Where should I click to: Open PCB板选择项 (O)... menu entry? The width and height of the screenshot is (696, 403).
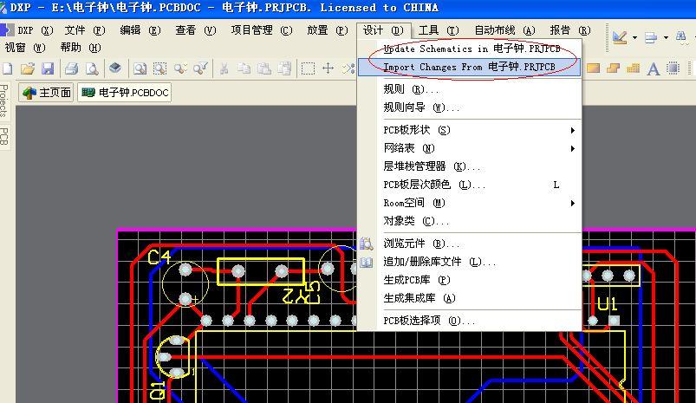(469, 321)
